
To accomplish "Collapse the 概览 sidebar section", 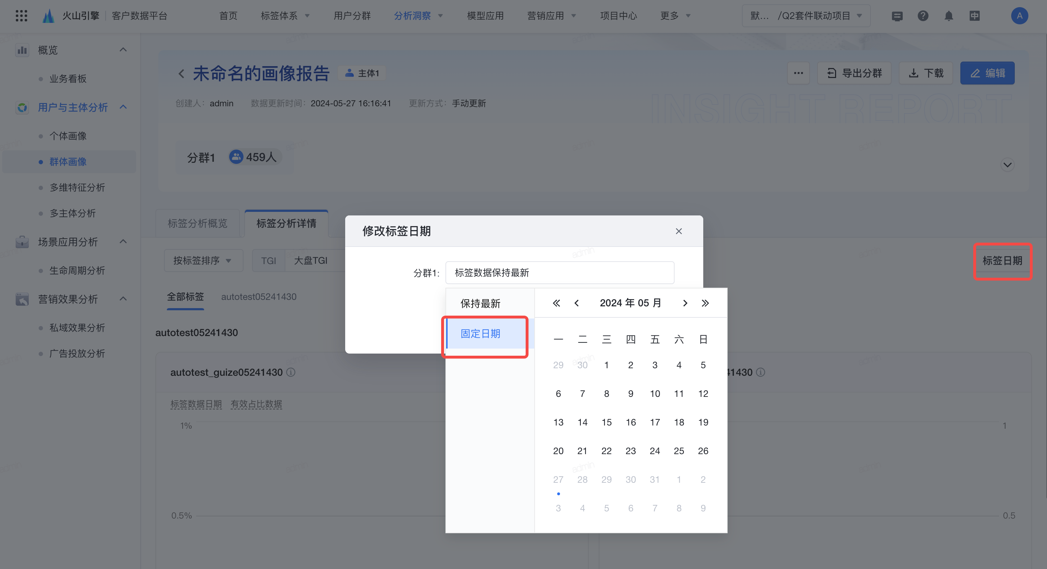I will pos(123,50).
